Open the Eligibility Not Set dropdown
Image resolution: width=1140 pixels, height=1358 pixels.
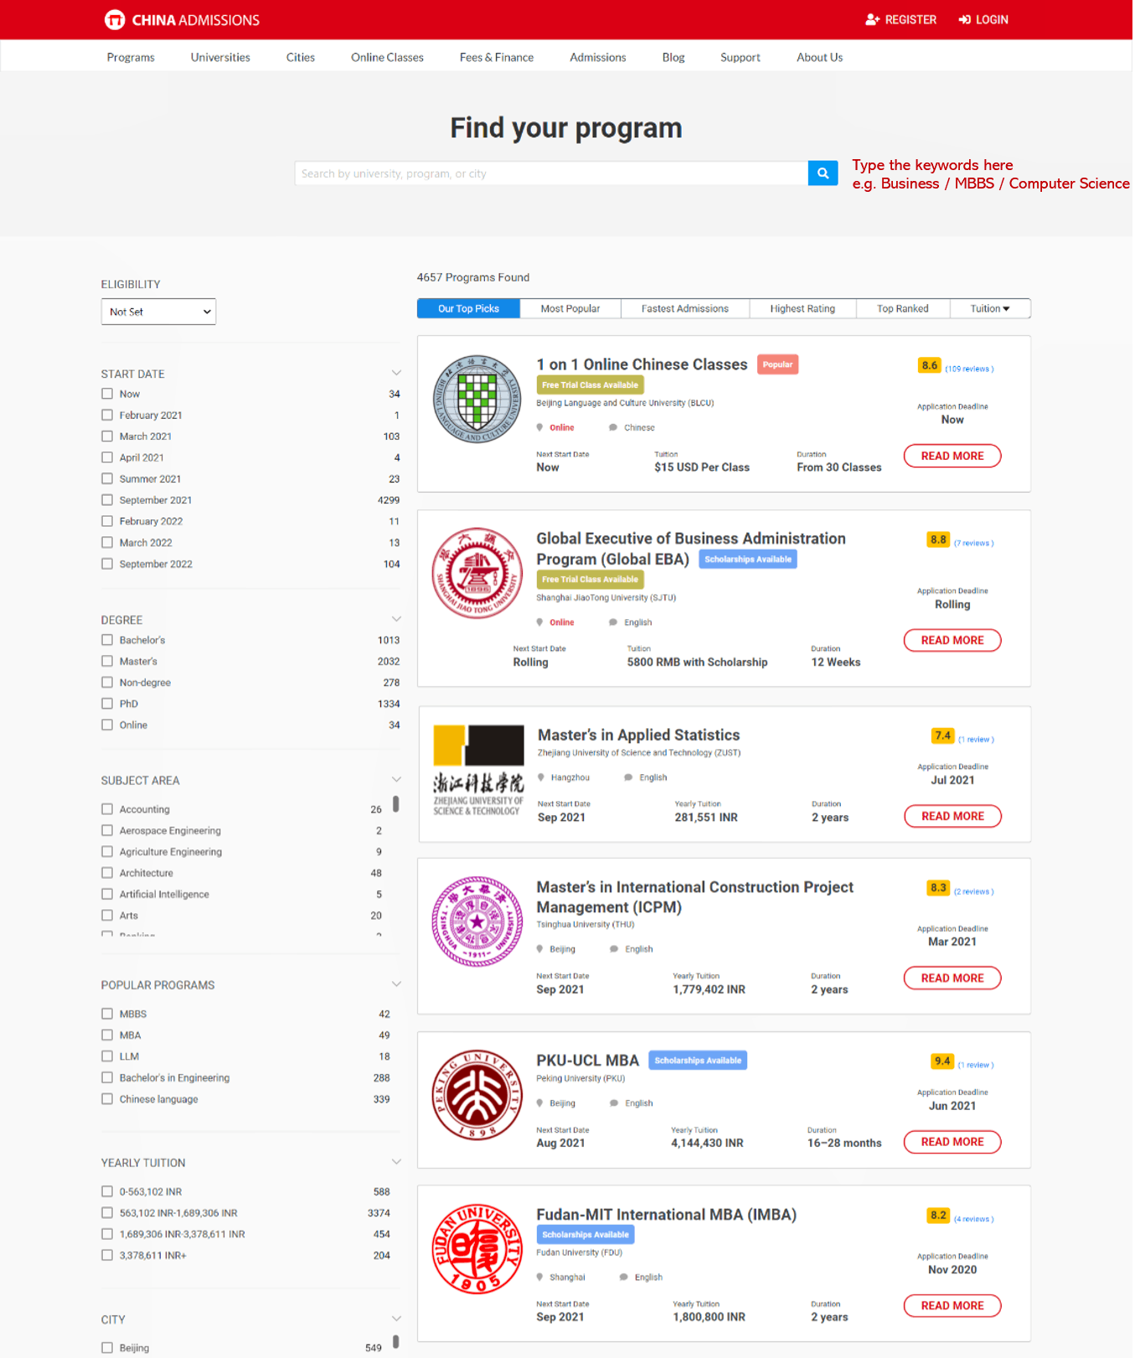(158, 312)
